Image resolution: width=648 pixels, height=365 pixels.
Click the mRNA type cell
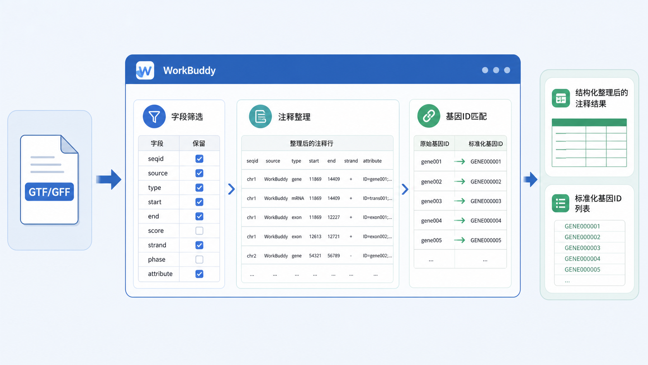(x=298, y=198)
